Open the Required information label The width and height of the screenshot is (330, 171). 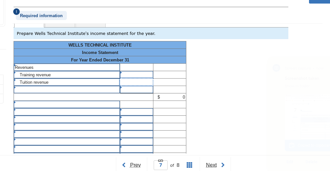click(x=41, y=16)
